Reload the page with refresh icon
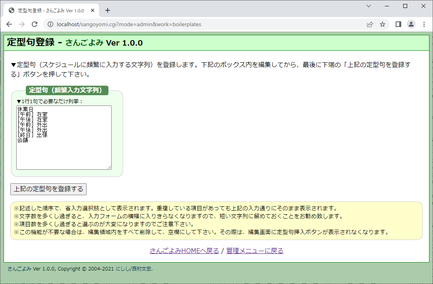This screenshot has height=284, width=433. (x=35, y=24)
